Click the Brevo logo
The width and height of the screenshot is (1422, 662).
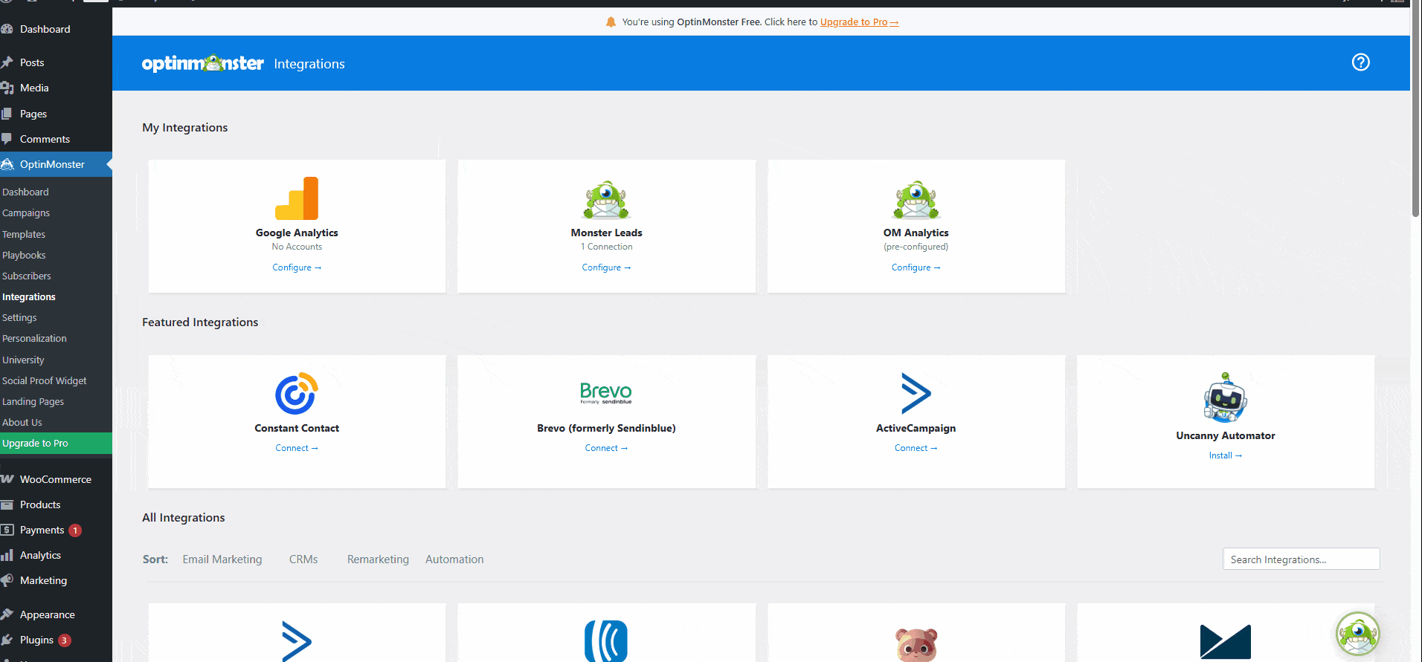click(606, 392)
